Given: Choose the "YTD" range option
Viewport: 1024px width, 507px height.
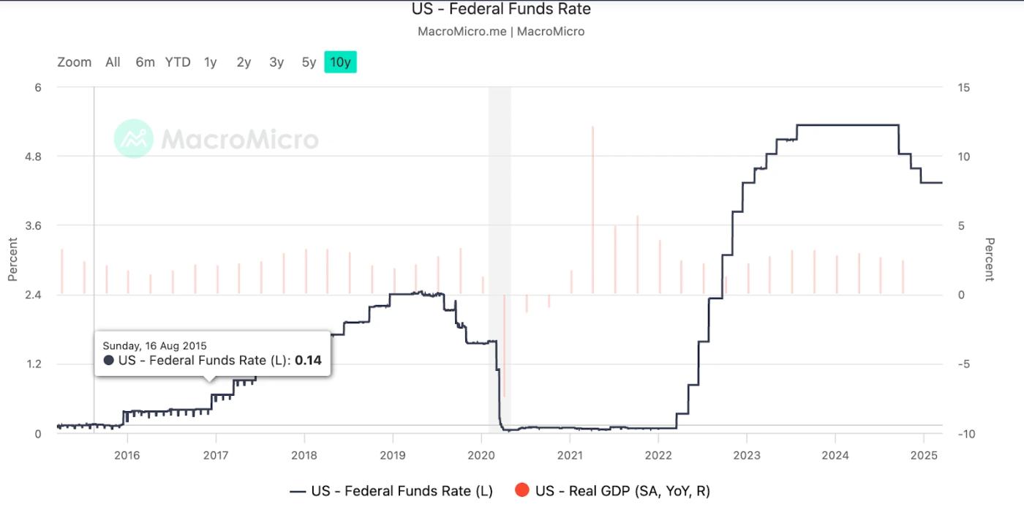Looking at the screenshot, I should (x=178, y=62).
